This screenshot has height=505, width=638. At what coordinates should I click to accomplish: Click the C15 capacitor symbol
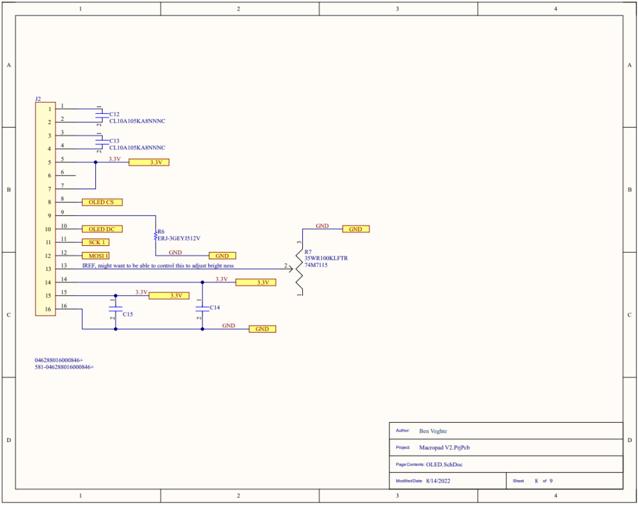pyautogui.click(x=115, y=308)
